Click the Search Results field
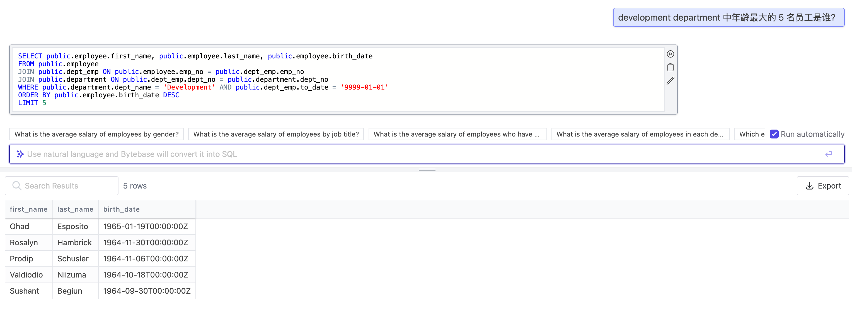This screenshot has width=852, height=327. click(x=66, y=186)
